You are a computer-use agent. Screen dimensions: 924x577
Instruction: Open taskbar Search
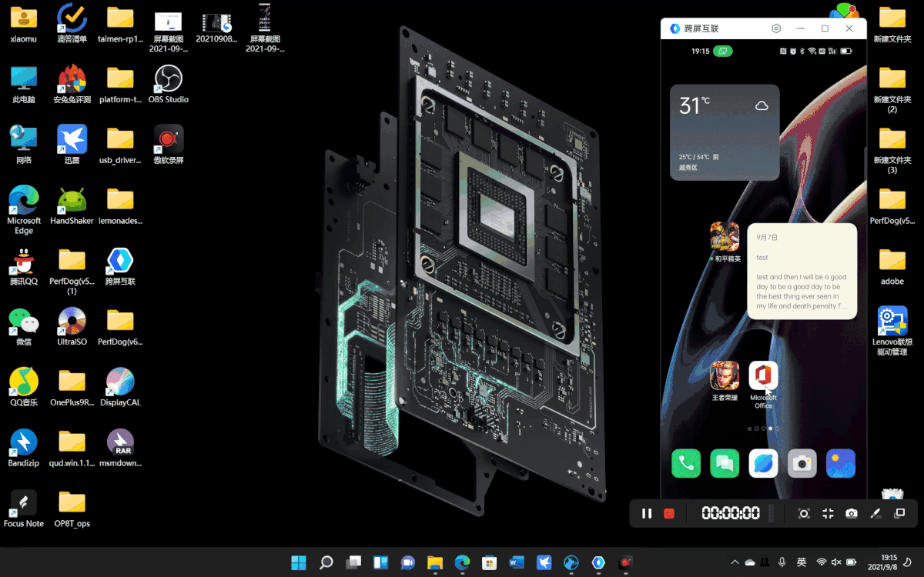[x=326, y=563]
